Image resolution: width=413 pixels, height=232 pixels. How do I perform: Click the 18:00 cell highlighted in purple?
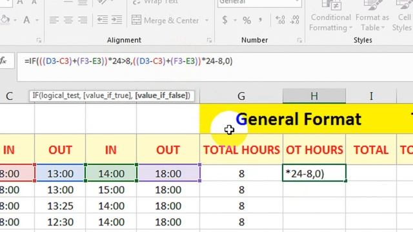point(168,173)
